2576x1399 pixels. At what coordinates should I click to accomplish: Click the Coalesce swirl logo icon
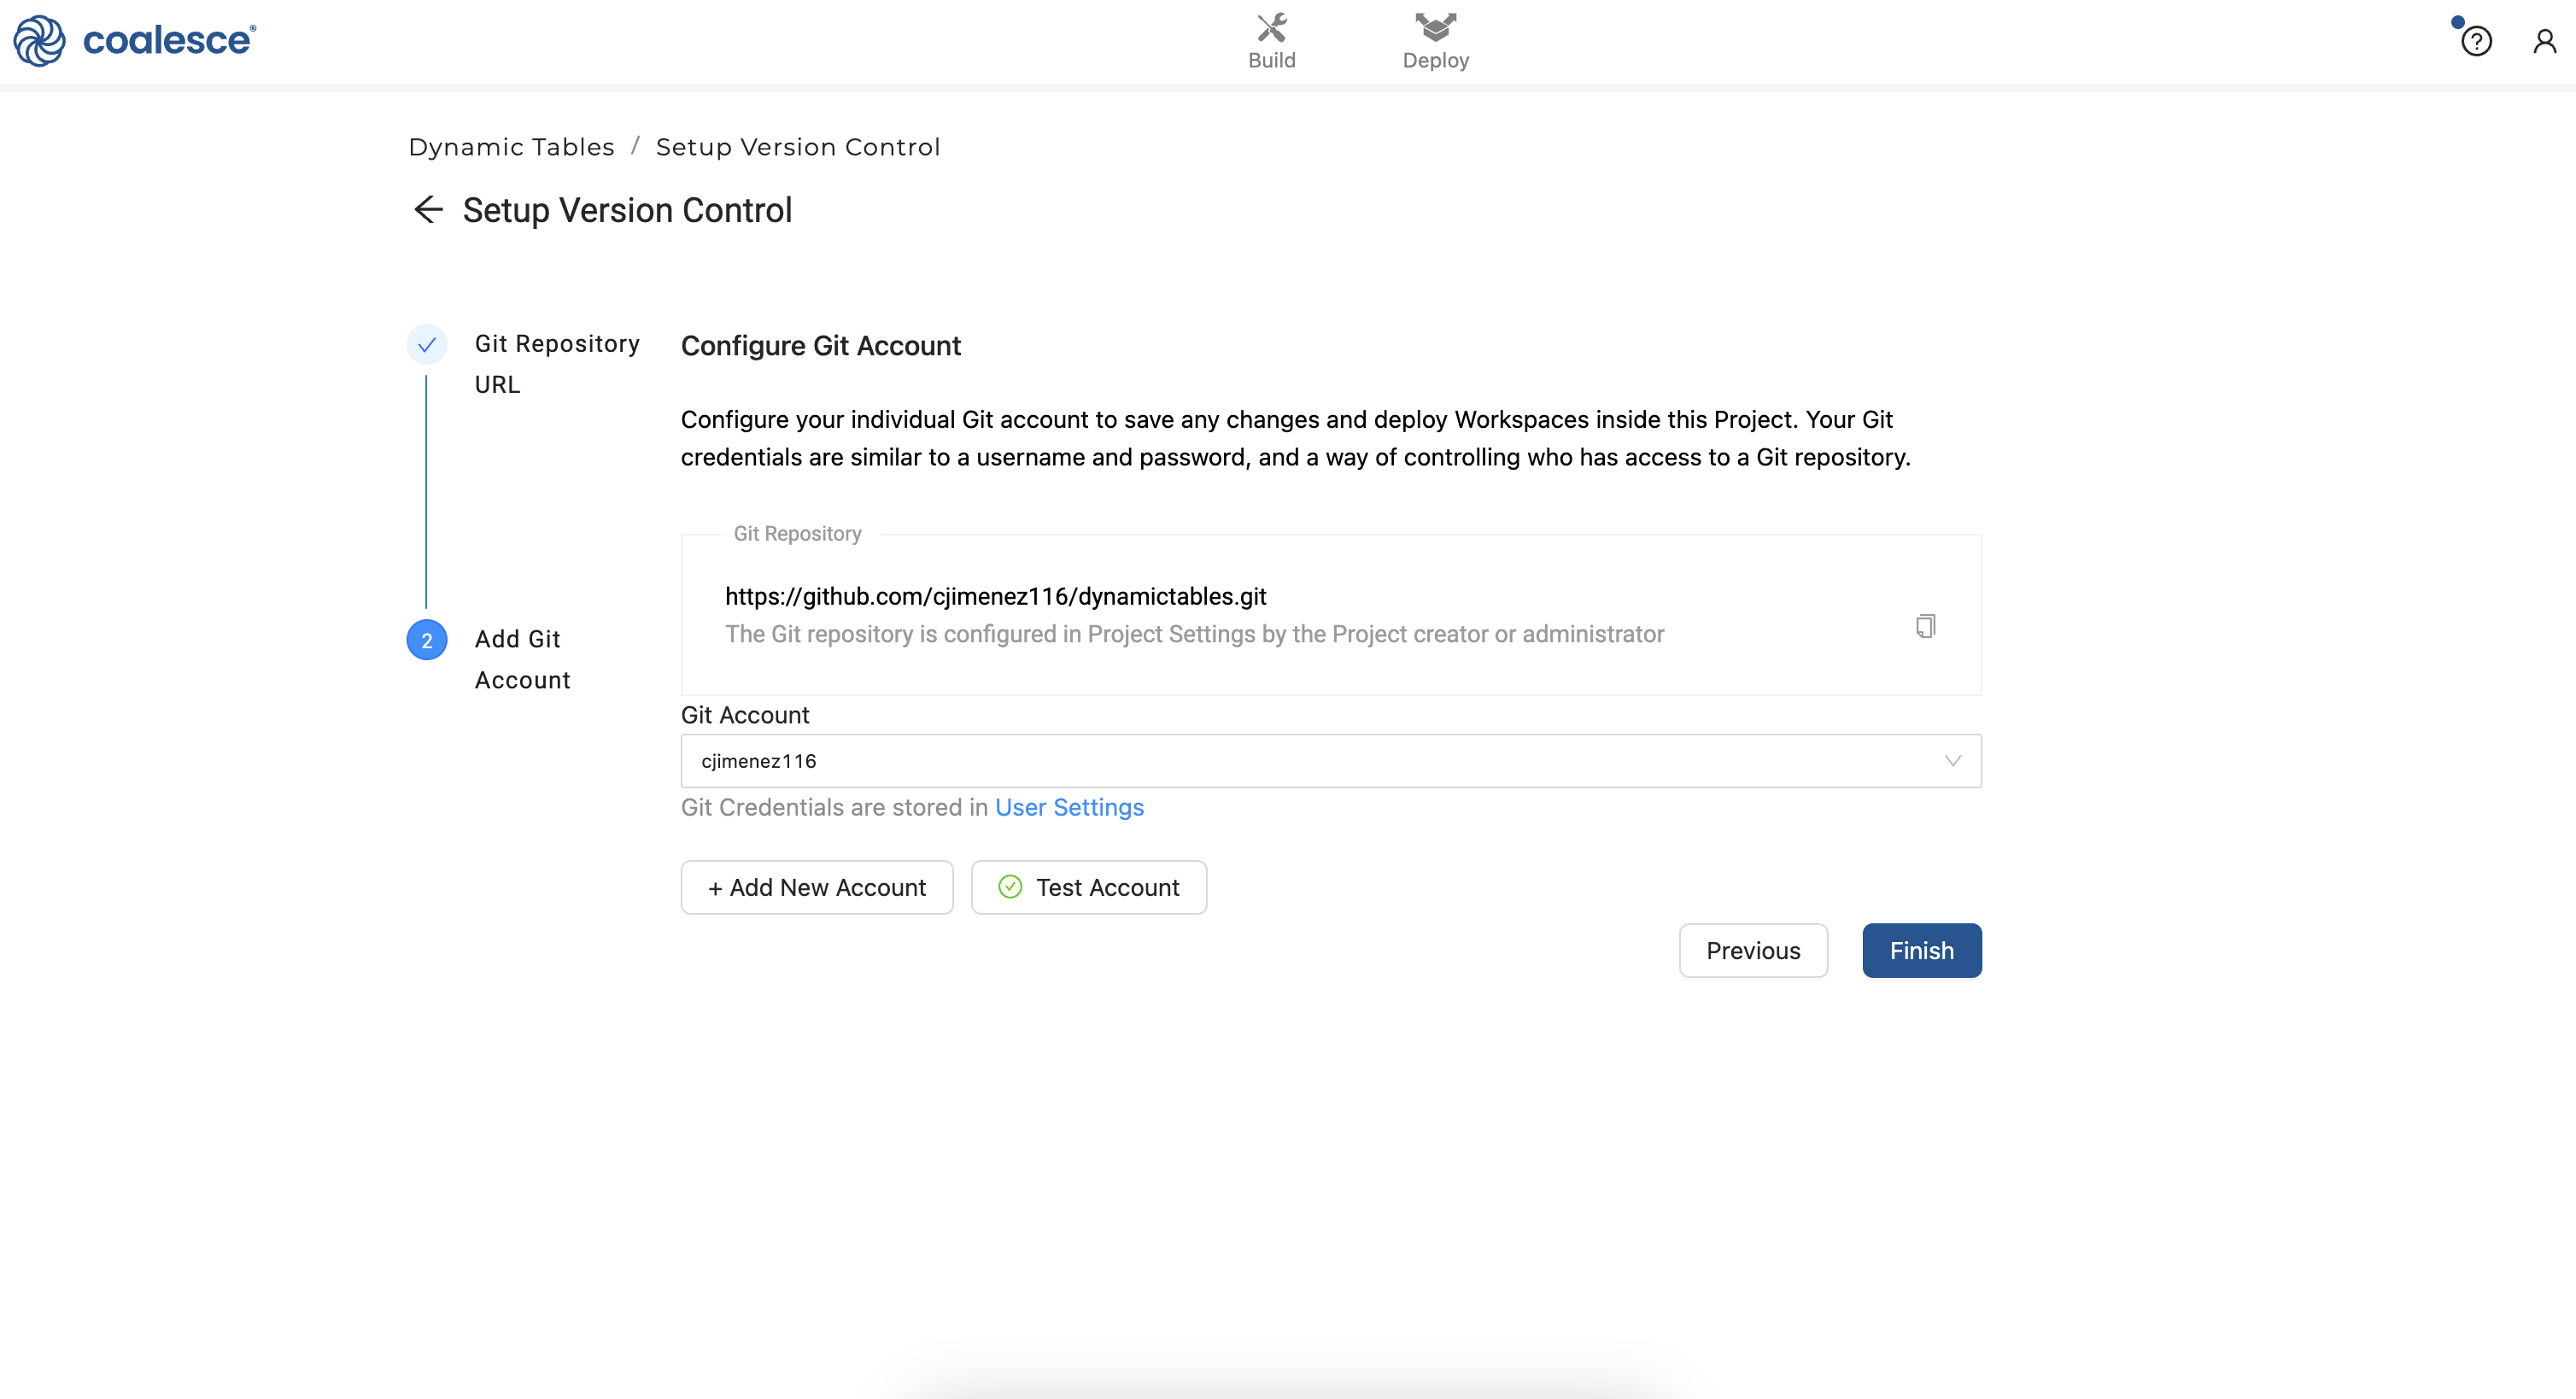point(39,41)
